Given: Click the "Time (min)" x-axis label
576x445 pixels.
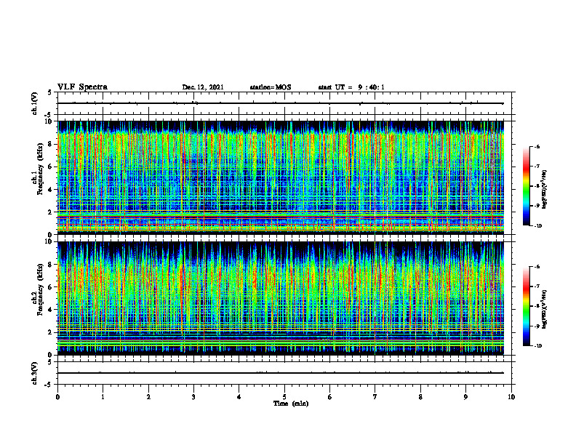Looking at the screenshot, I should pos(291,404).
